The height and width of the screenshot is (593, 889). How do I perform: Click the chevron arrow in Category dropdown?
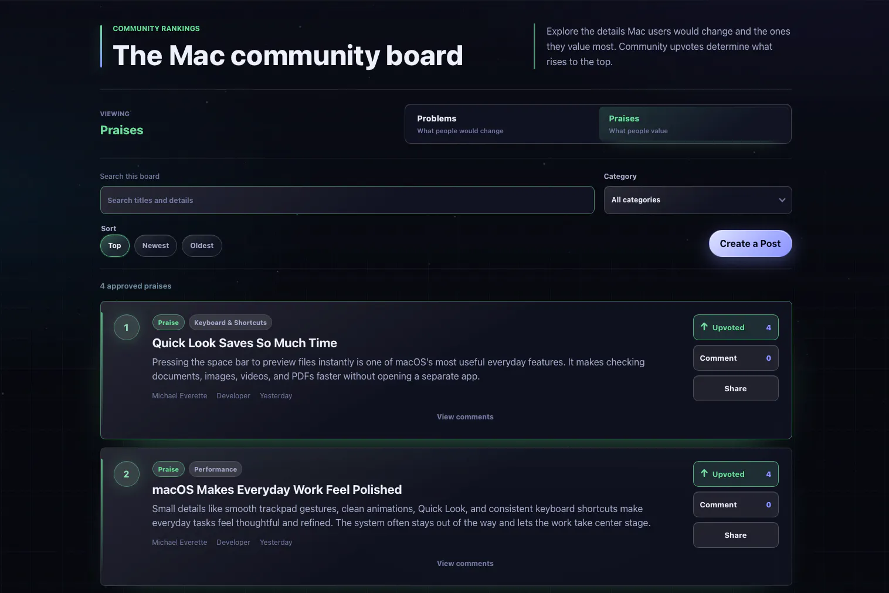782,200
